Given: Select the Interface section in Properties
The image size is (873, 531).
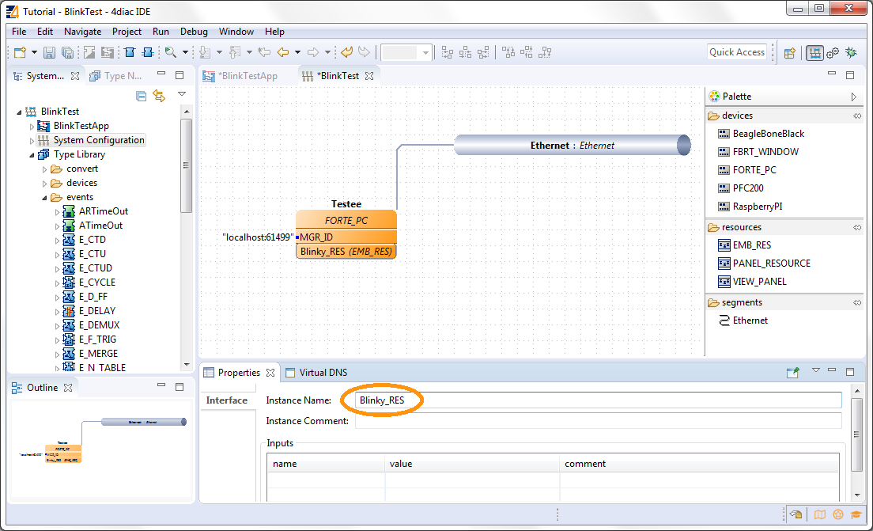Looking at the screenshot, I should click(x=227, y=400).
